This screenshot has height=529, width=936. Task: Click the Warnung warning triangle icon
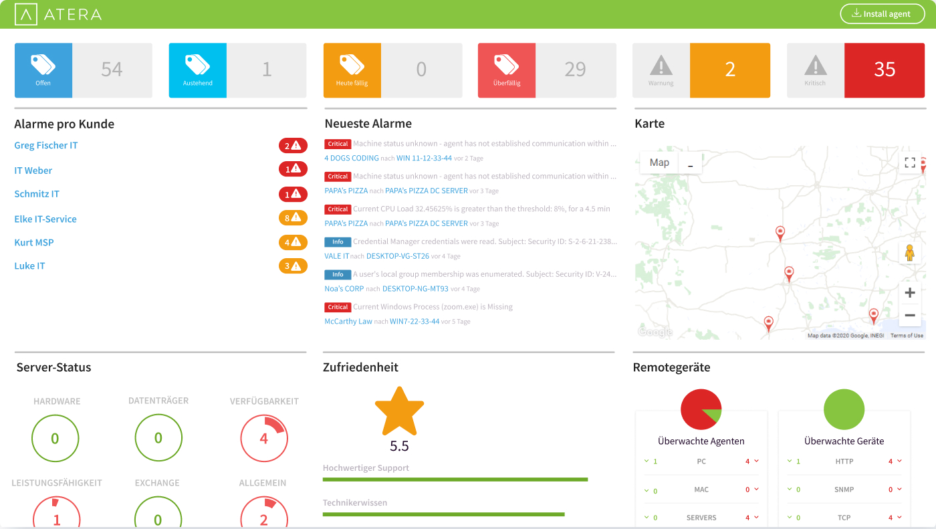[x=661, y=67]
